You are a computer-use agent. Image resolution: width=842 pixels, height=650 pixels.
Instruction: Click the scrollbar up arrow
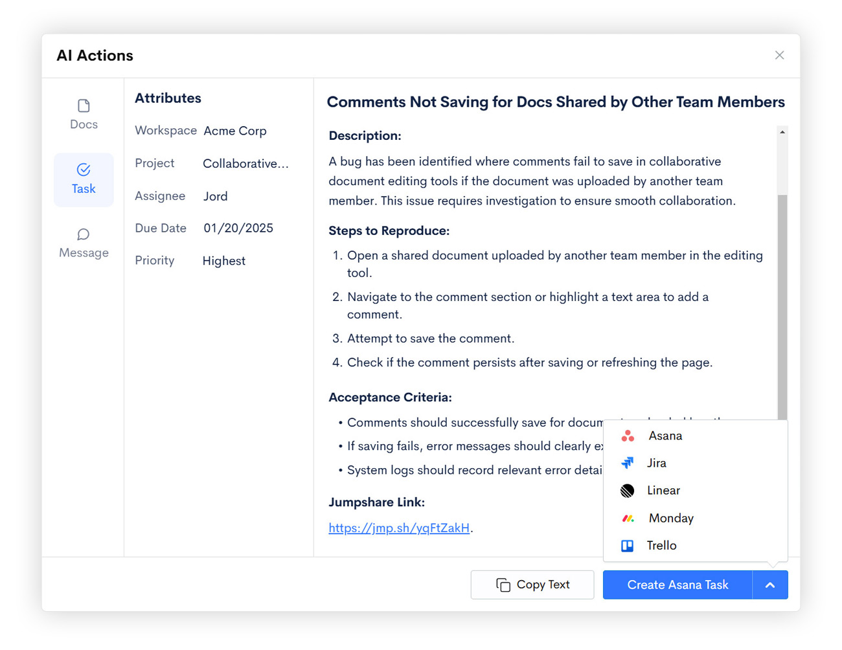[x=782, y=132]
